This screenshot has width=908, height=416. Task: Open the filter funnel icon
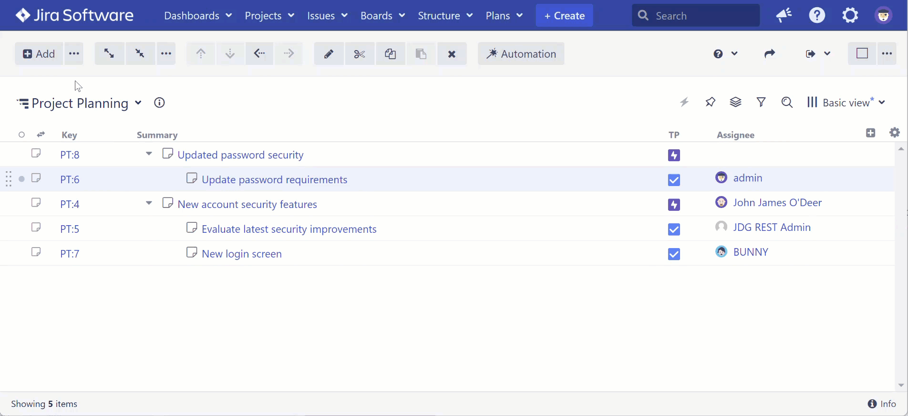coord(761,102)
